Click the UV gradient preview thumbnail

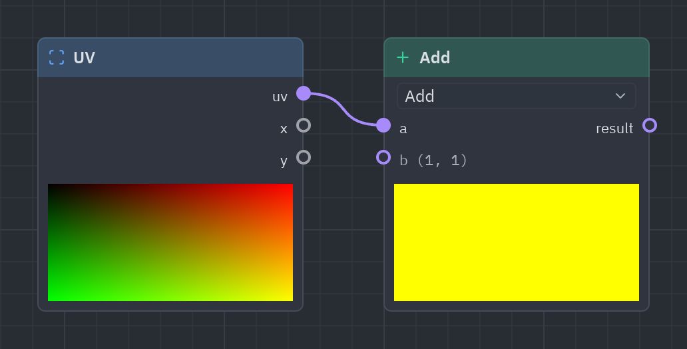click(170, 242)
